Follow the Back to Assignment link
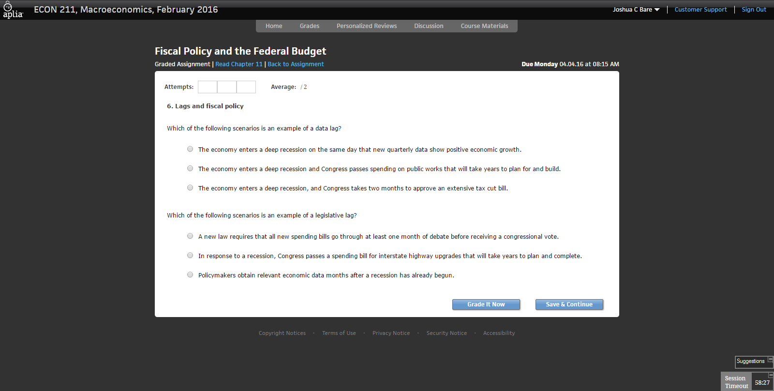Image resolution: width=774 pixels, height=391 pixels. [296, 64]
